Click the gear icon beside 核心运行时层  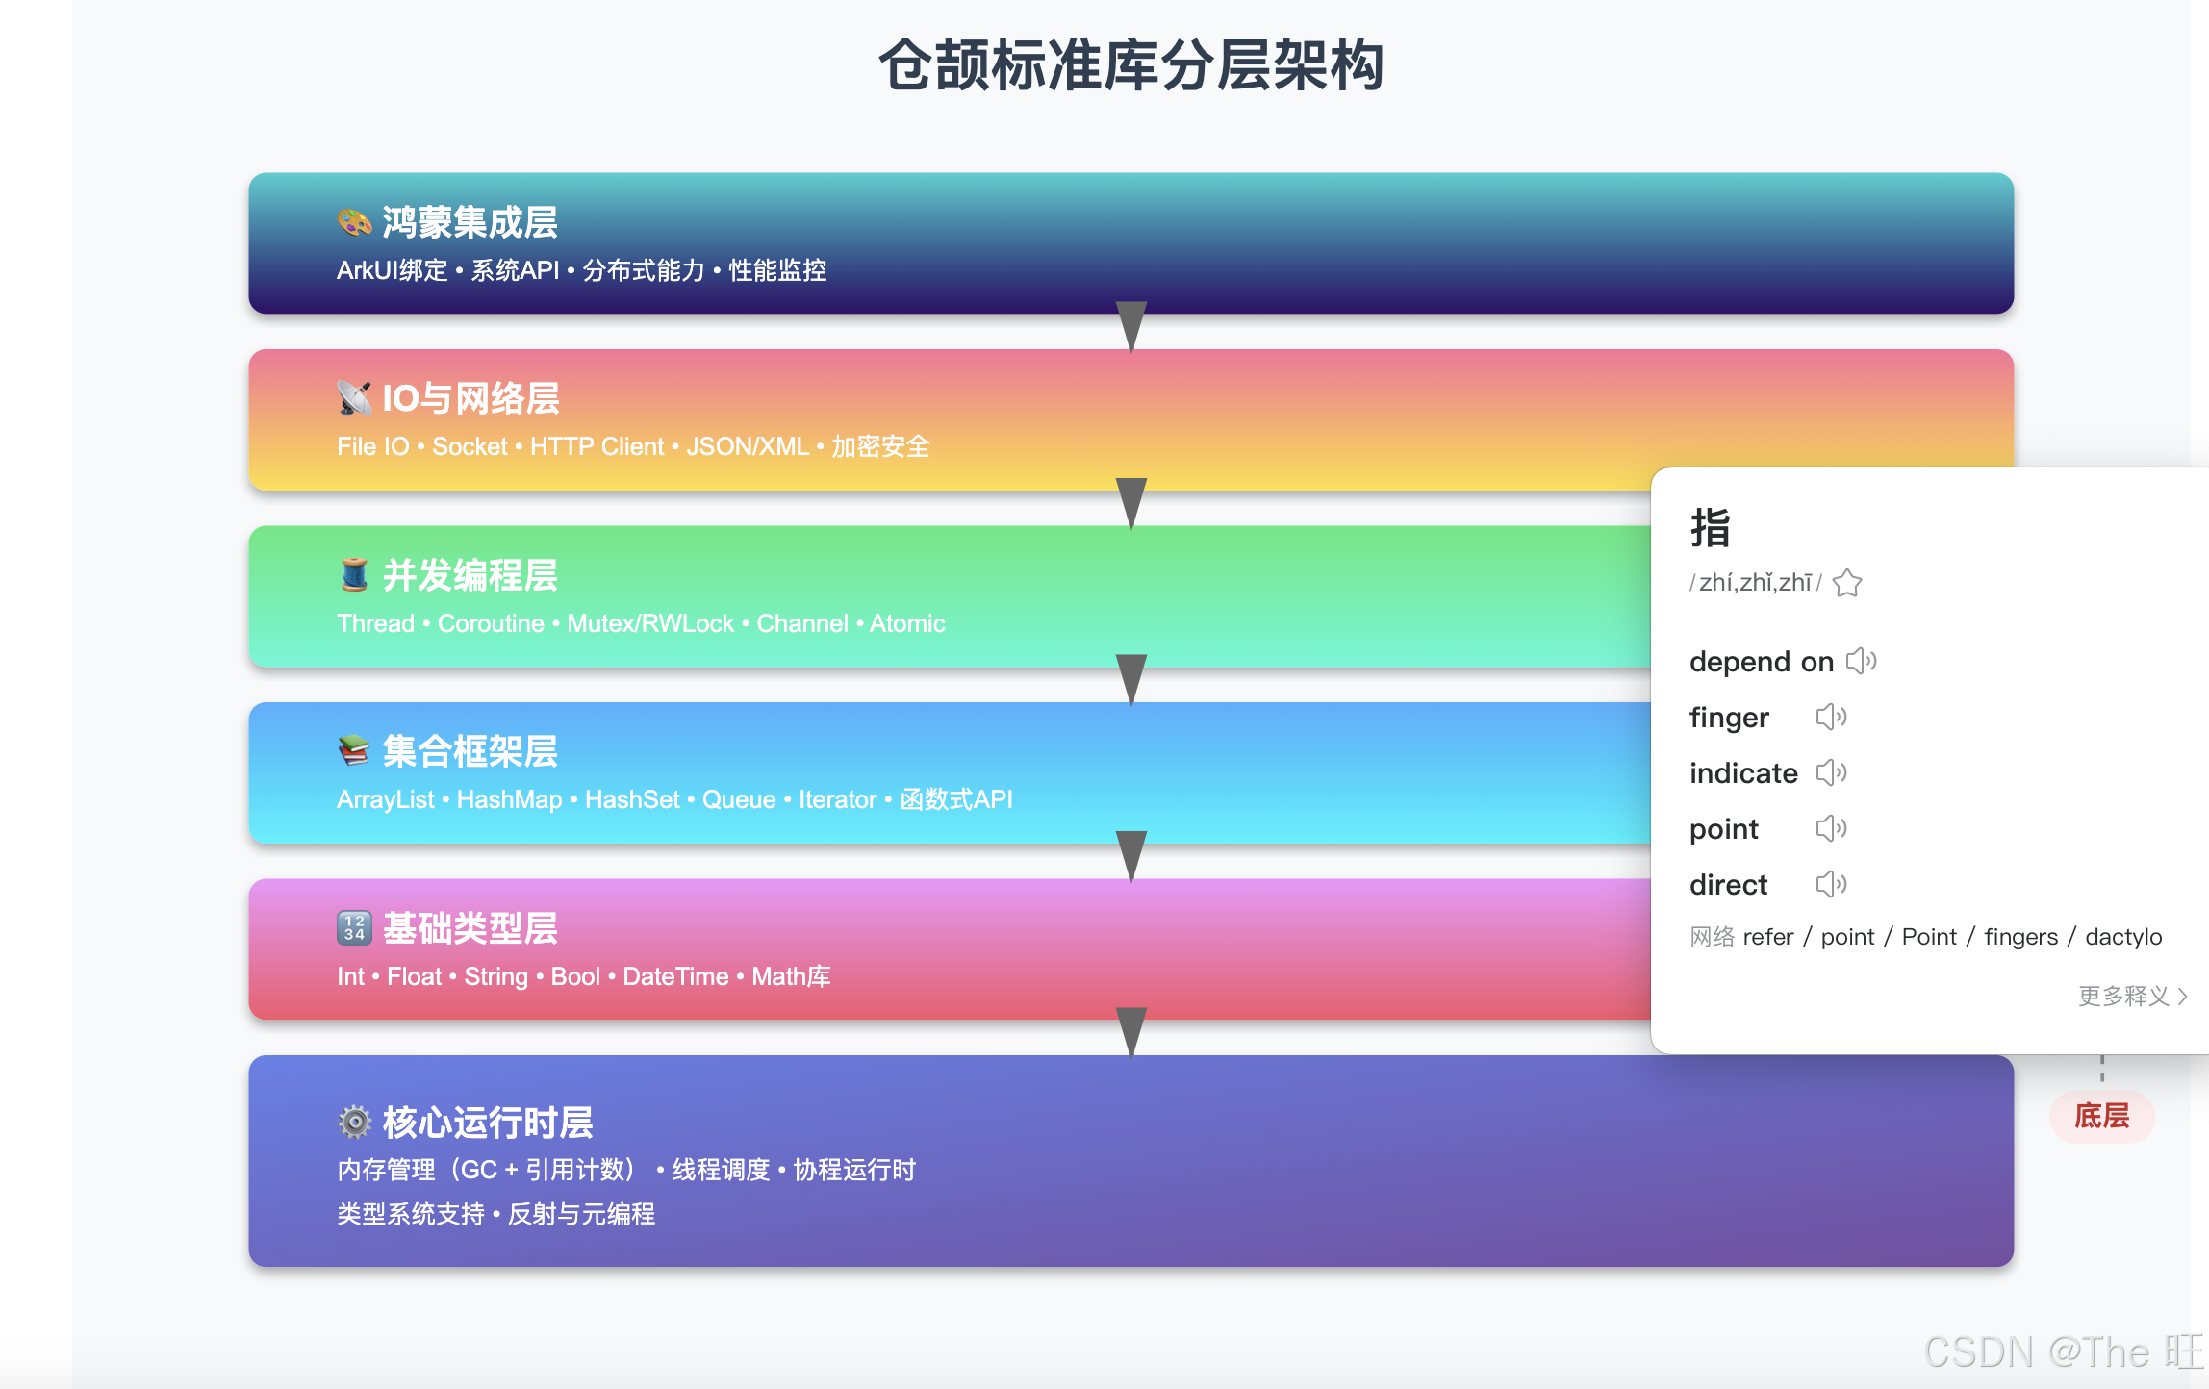coord(354,1122)
